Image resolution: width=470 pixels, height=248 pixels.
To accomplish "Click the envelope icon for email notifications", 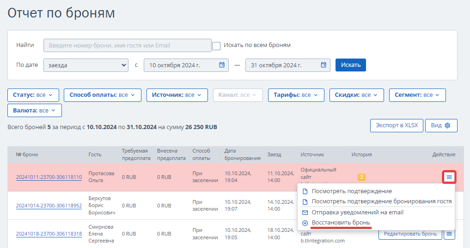I will click(x=305, y=213).
